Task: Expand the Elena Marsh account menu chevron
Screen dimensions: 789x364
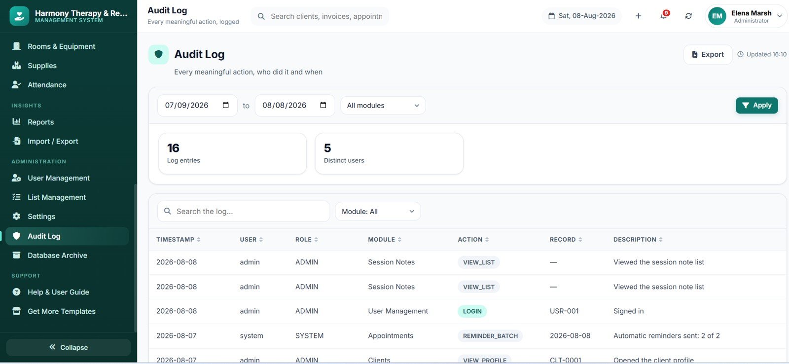Action: (780, 16)
